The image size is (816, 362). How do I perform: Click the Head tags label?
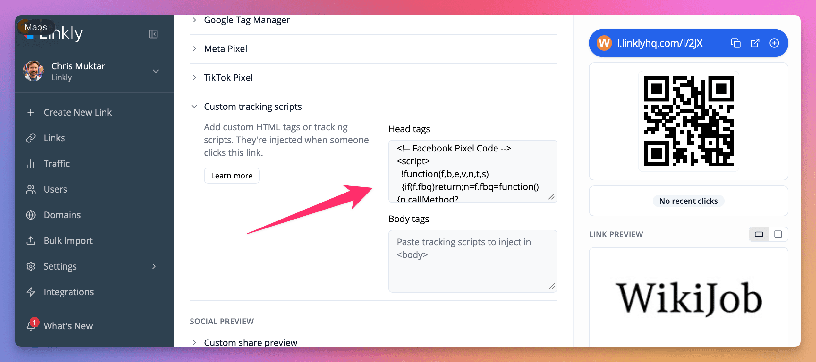point(409,129)
